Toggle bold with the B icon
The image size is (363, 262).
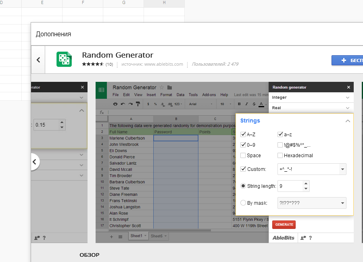(239, 104)
